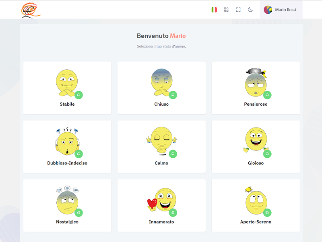Play audio for Dubbioso-Indeciso mood

click(x=79, y=154)
